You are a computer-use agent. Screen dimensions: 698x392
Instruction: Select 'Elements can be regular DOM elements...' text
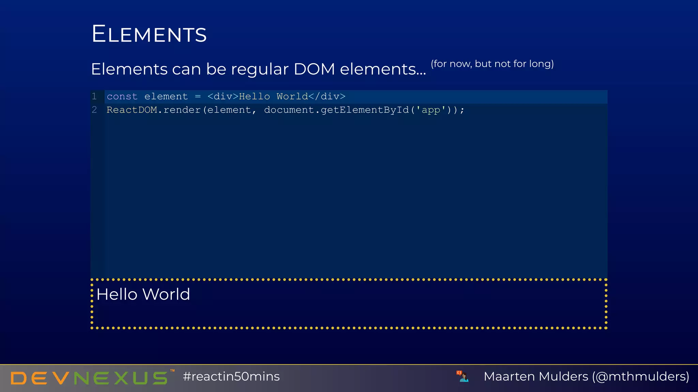258,69
